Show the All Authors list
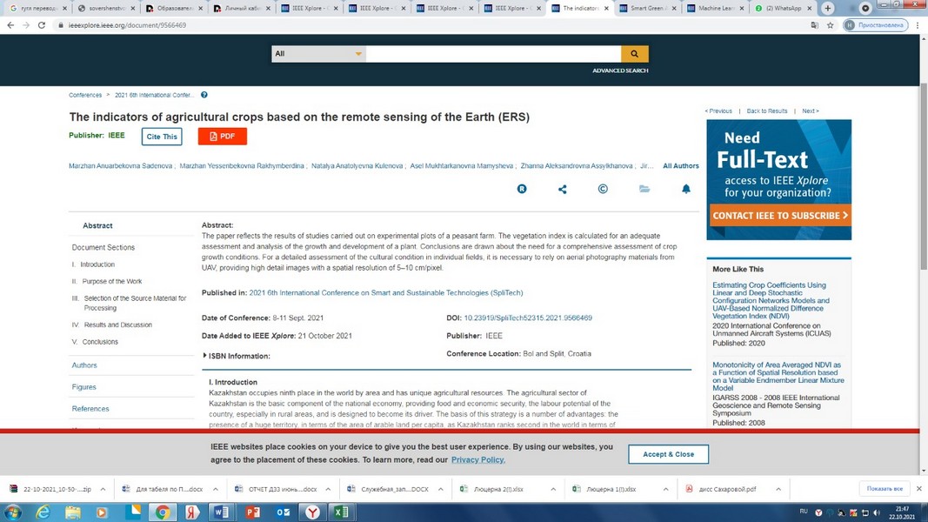 [680, 166]
